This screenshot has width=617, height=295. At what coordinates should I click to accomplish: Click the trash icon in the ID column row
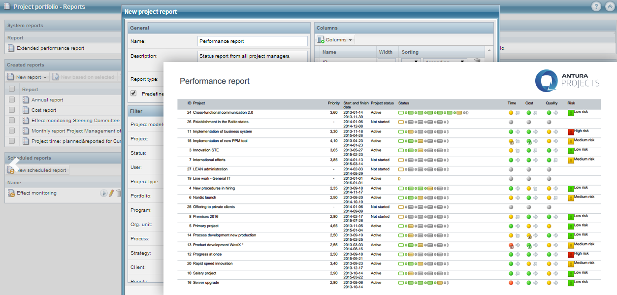tap(477, 61)
